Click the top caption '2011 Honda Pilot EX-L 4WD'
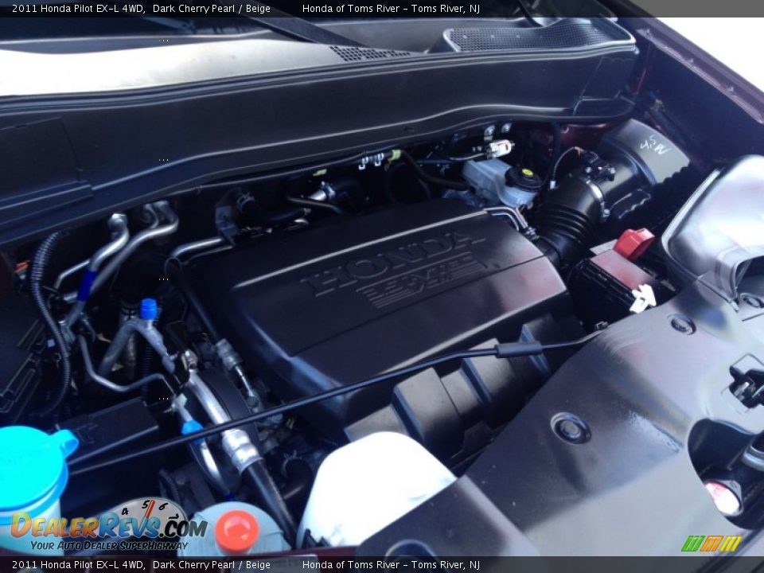This screenshot has width=764, height=573. tap(78, 9)
